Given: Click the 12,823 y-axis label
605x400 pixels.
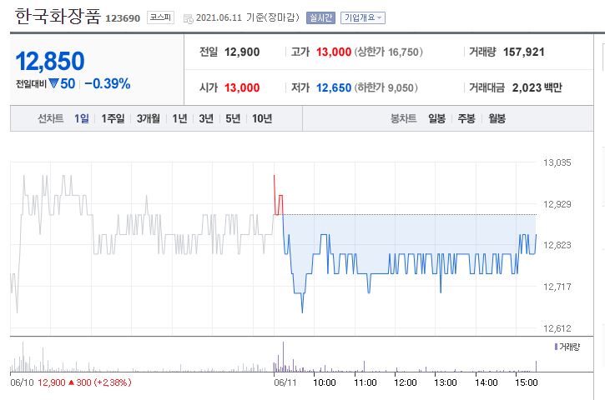Looking at the screenshot, I should pyautogui.click(x=557, y=245).
